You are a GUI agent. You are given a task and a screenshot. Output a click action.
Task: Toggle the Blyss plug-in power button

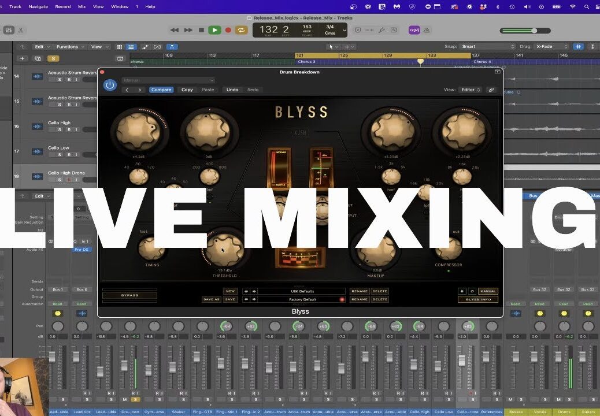click(x=110, y=85)
